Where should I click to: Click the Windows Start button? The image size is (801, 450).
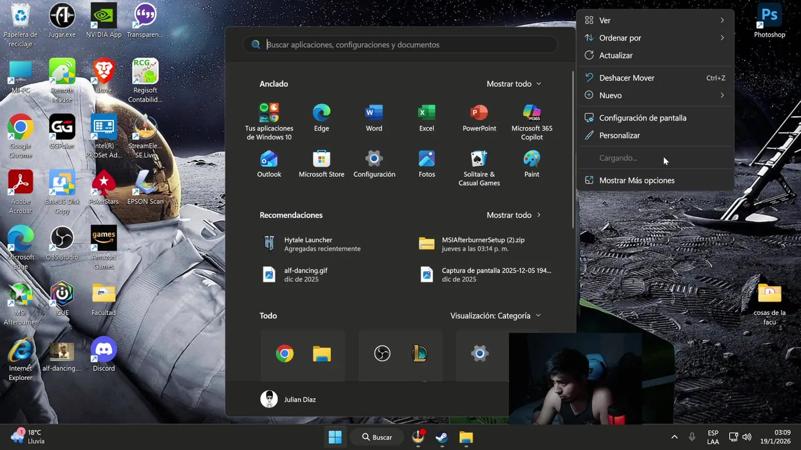pos(335,437)
